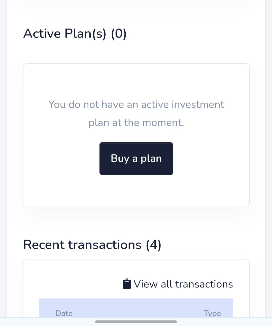Tap the Active Plan(s) heading

click(75, 34)
